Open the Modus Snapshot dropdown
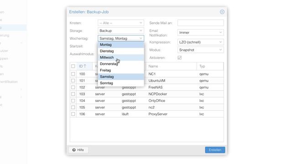The image size is (292, 164). 201,50
